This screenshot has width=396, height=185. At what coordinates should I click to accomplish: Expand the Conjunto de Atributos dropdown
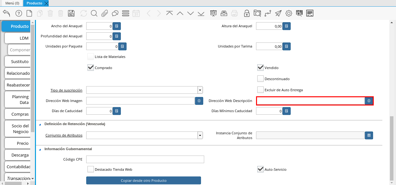[x=200, y=135]
